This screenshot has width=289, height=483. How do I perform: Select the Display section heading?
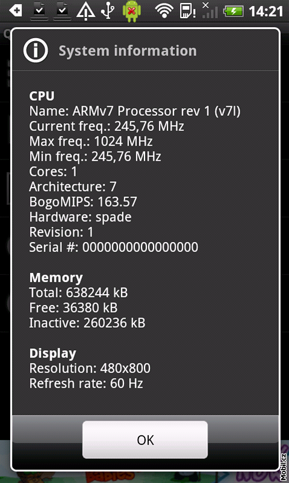[52, 353]
